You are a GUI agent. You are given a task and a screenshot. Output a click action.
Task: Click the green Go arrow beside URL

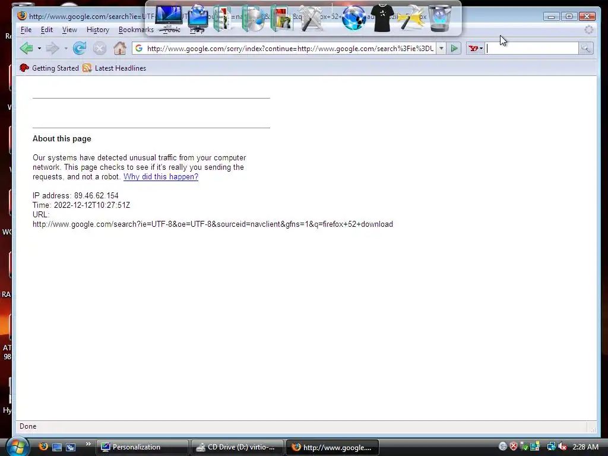coord(454,49)
